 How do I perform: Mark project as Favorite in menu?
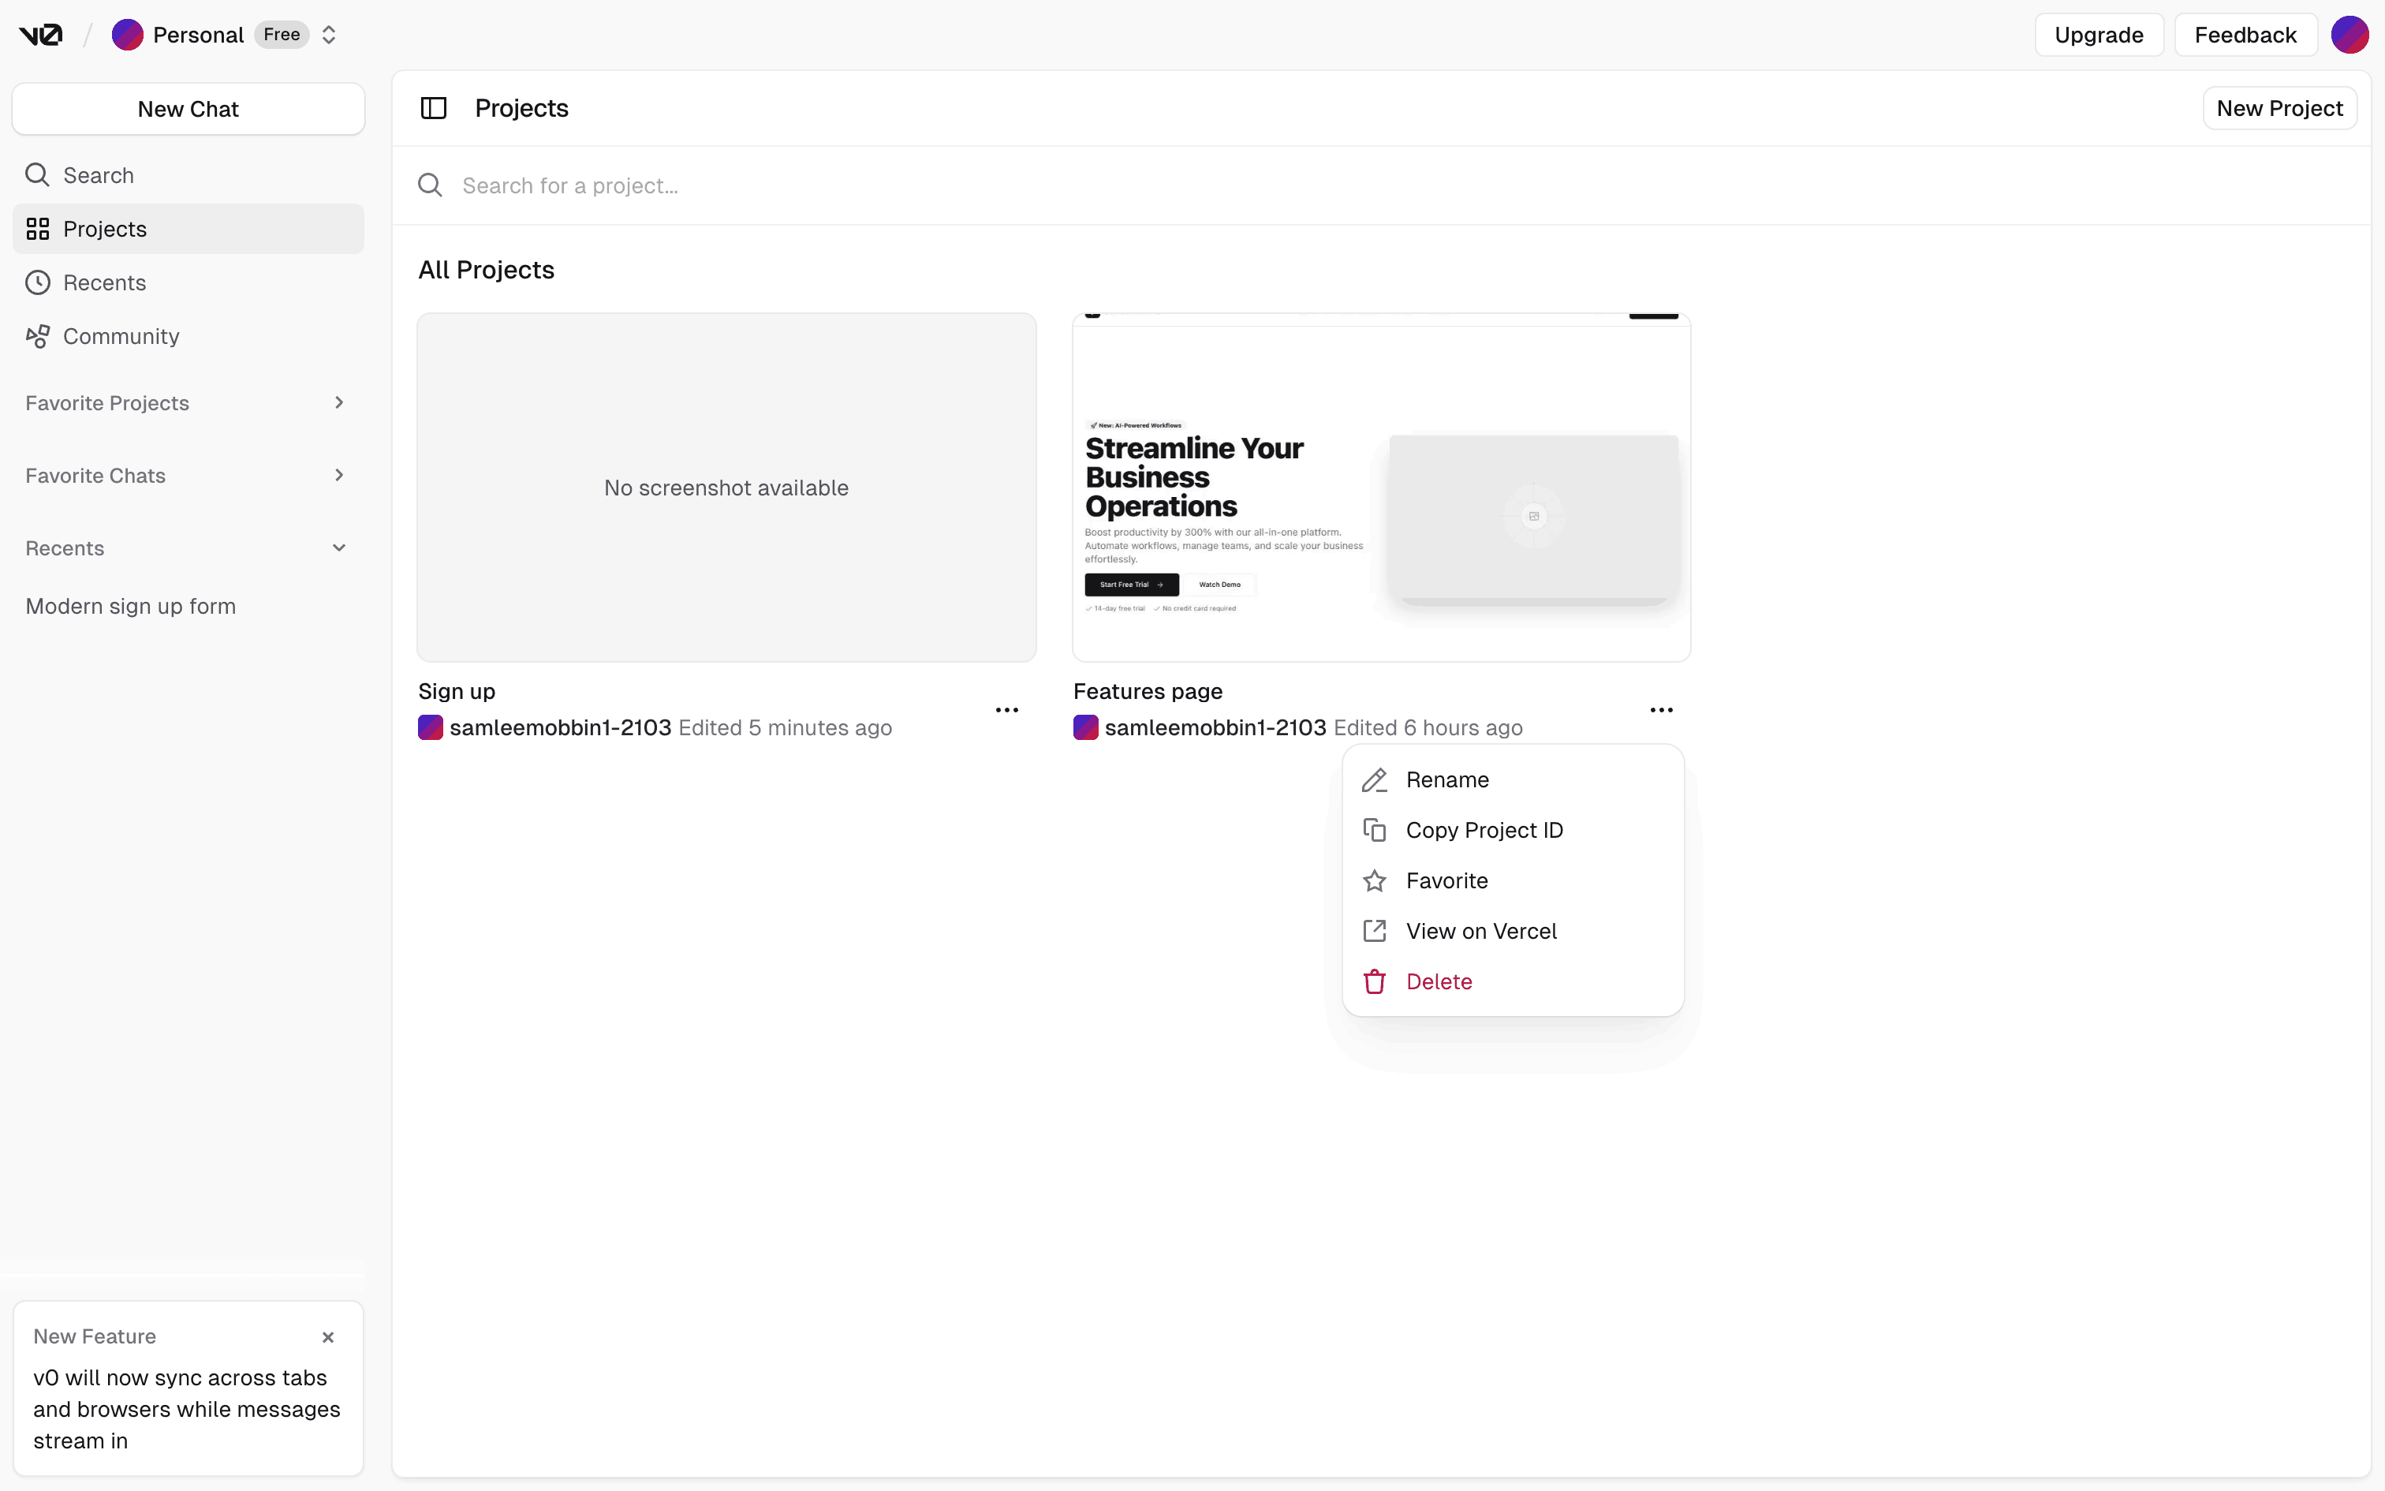[1446, 880]
